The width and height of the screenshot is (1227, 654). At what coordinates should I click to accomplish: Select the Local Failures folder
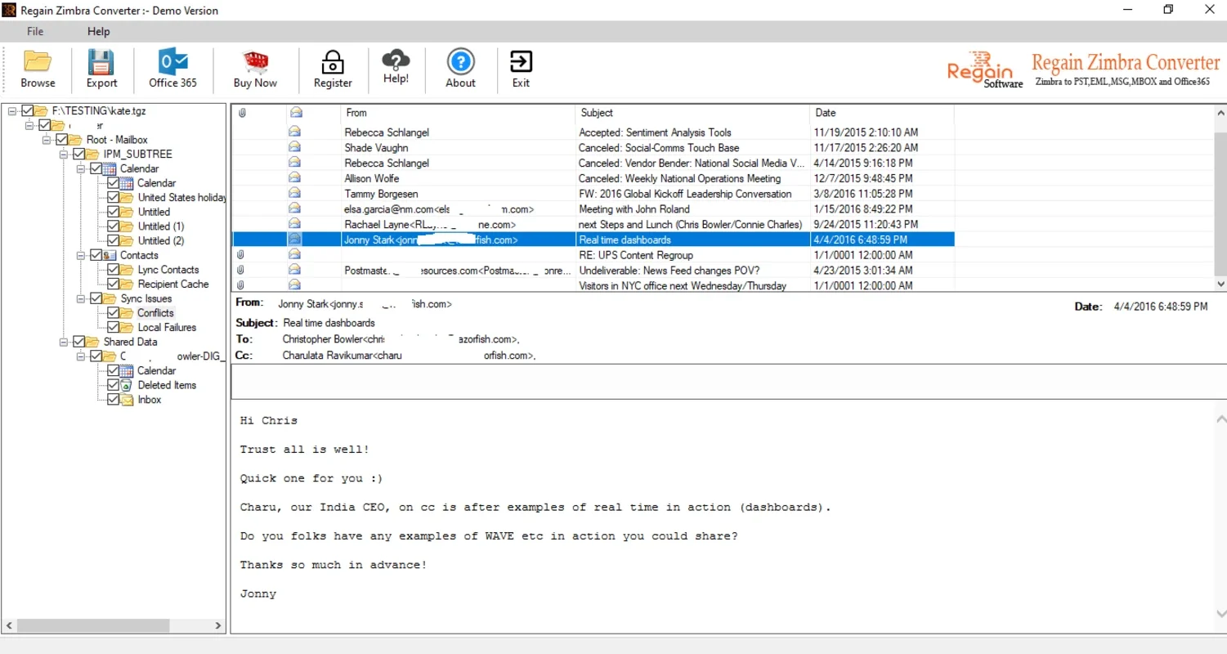pyautogui.click(x=167, y=327)
